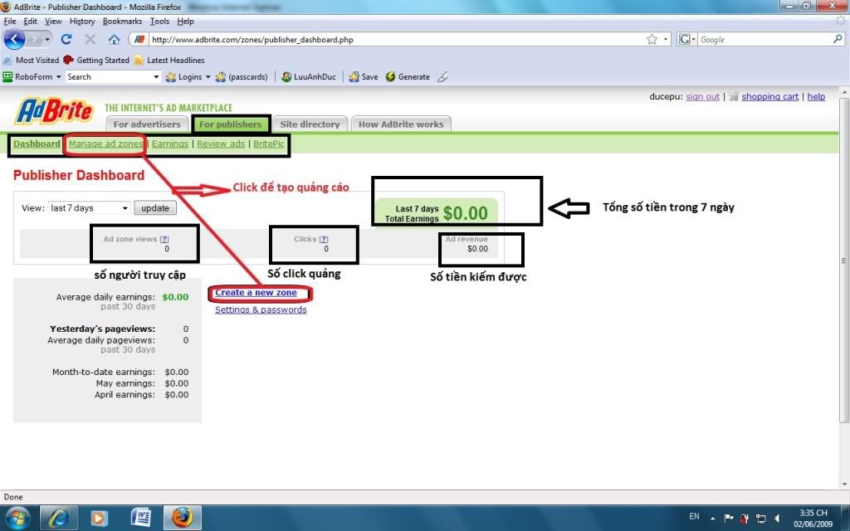Click the RoboForm pencil edit icon

[443, 77]
